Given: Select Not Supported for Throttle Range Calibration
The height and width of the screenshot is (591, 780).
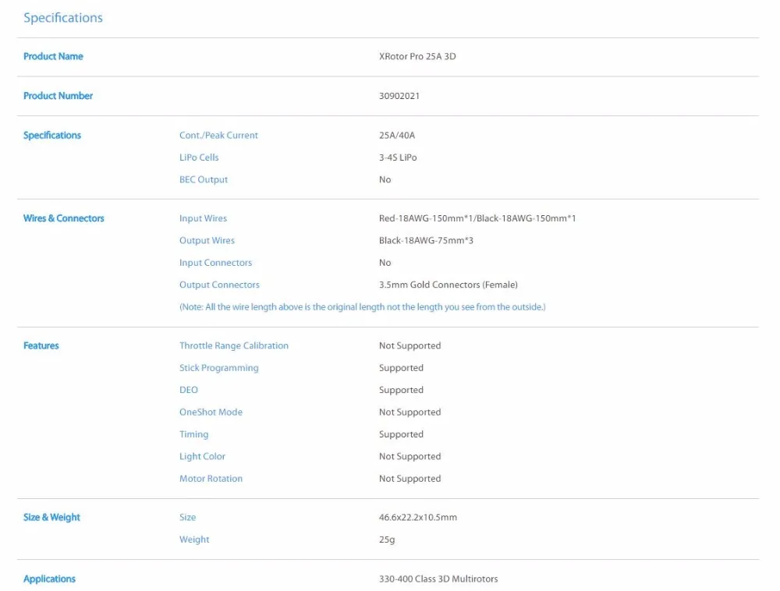Looking at the screenshot, I should pyautogui.click(x=410, y=346).
